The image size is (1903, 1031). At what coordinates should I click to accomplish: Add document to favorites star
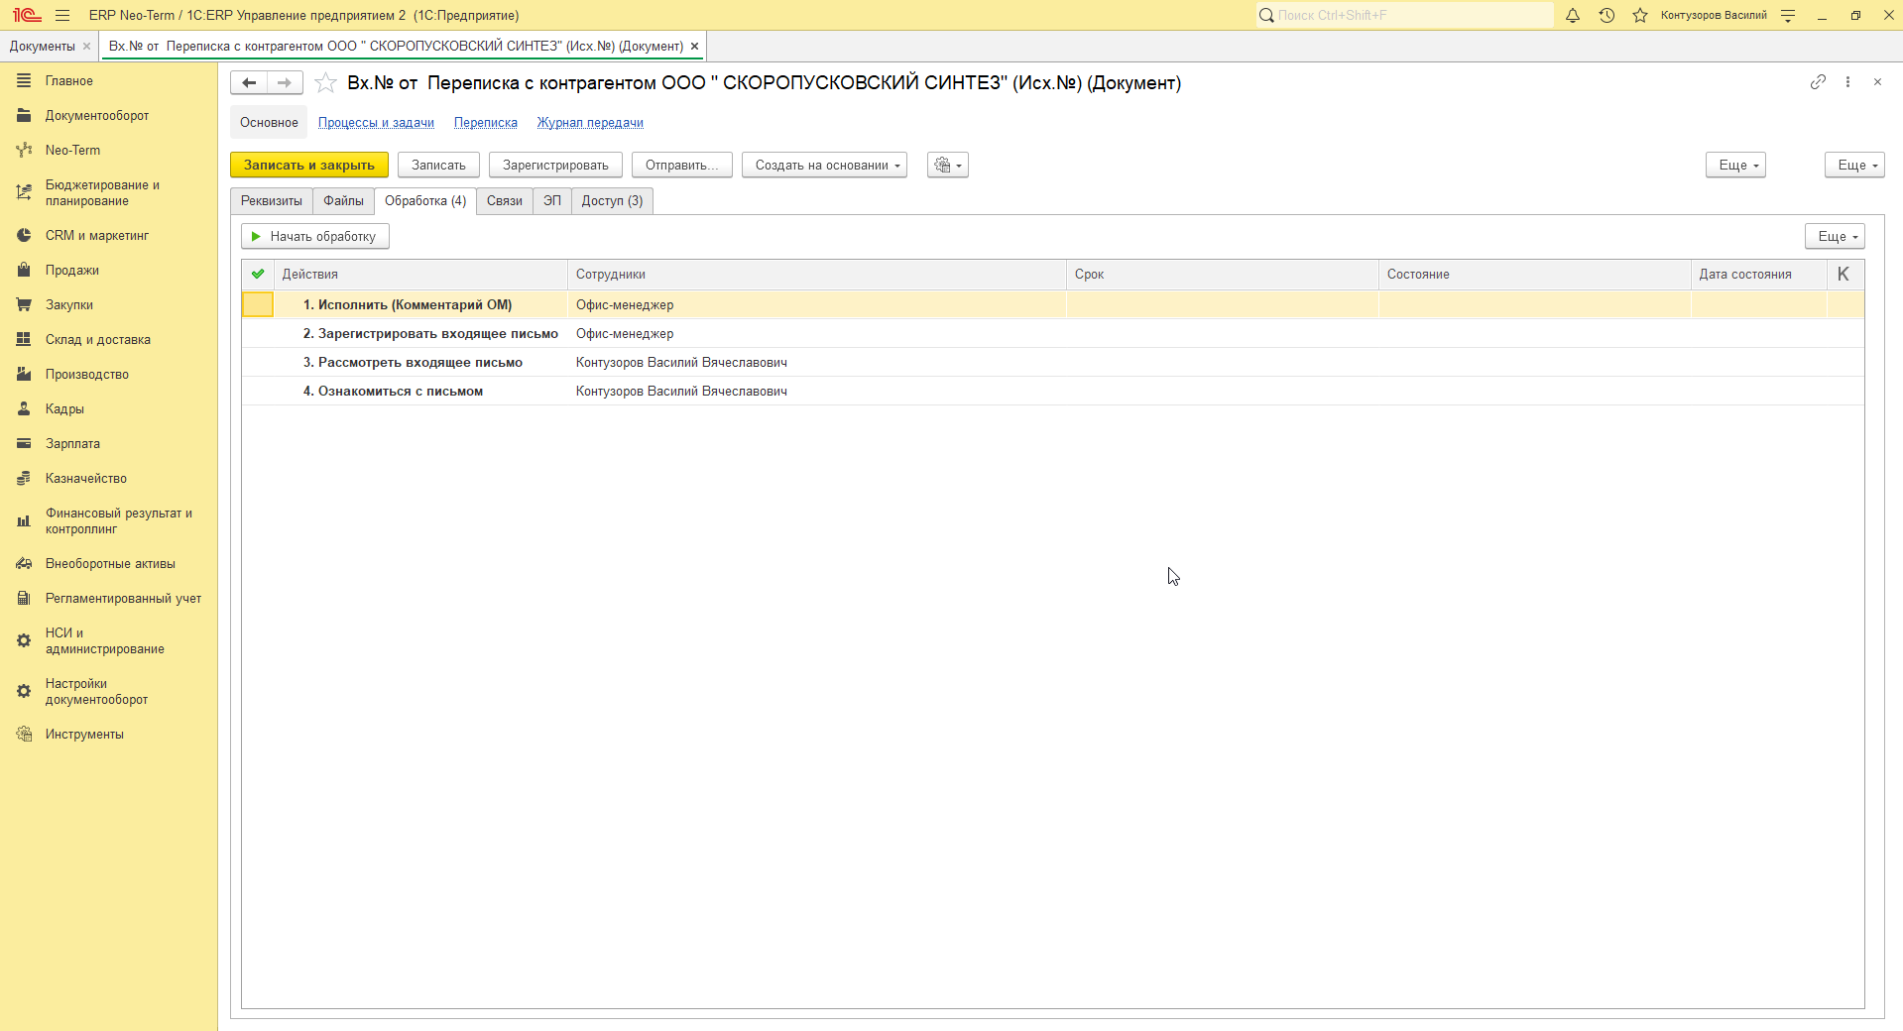coord(325,83)
